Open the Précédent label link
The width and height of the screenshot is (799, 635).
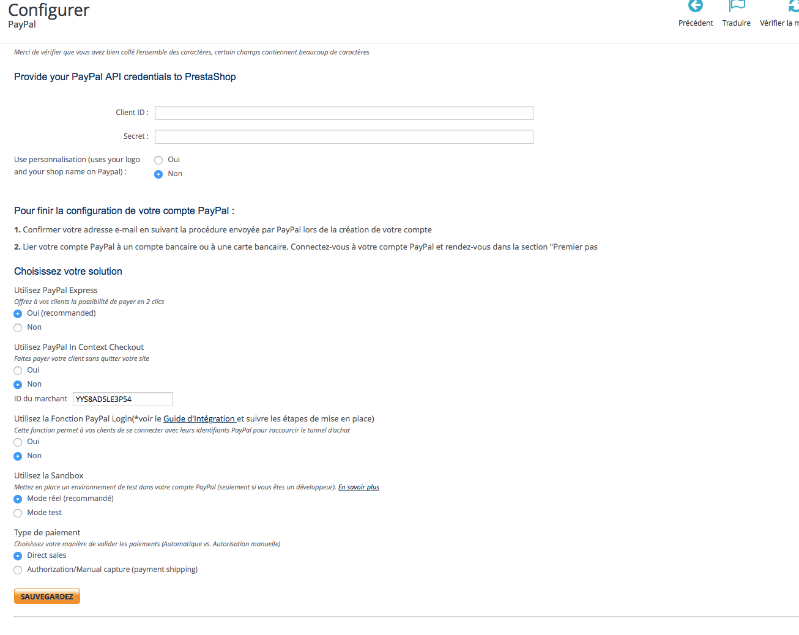coord(696,23)
